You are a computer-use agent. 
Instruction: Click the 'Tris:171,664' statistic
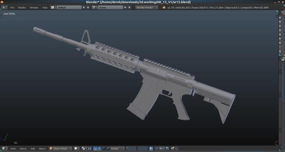(x=217, y=7)
